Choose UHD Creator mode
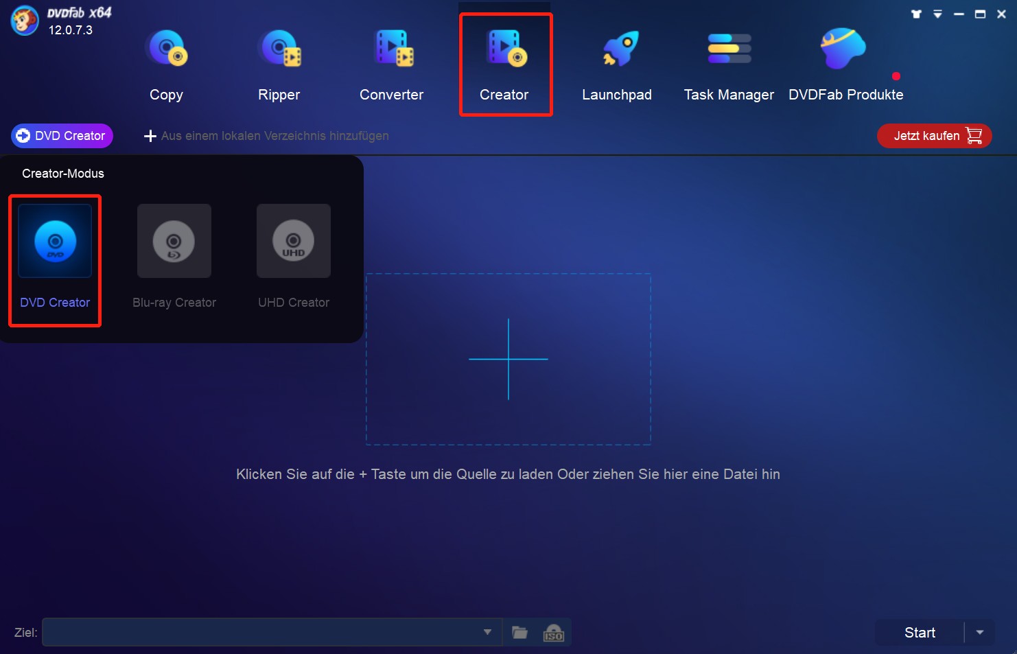The height and width of the screenshot is (654, 1017). (294, 257)
